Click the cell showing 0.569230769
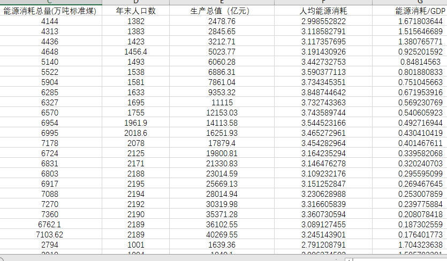This screenshot has height=261, width=447. pos(410,103)
